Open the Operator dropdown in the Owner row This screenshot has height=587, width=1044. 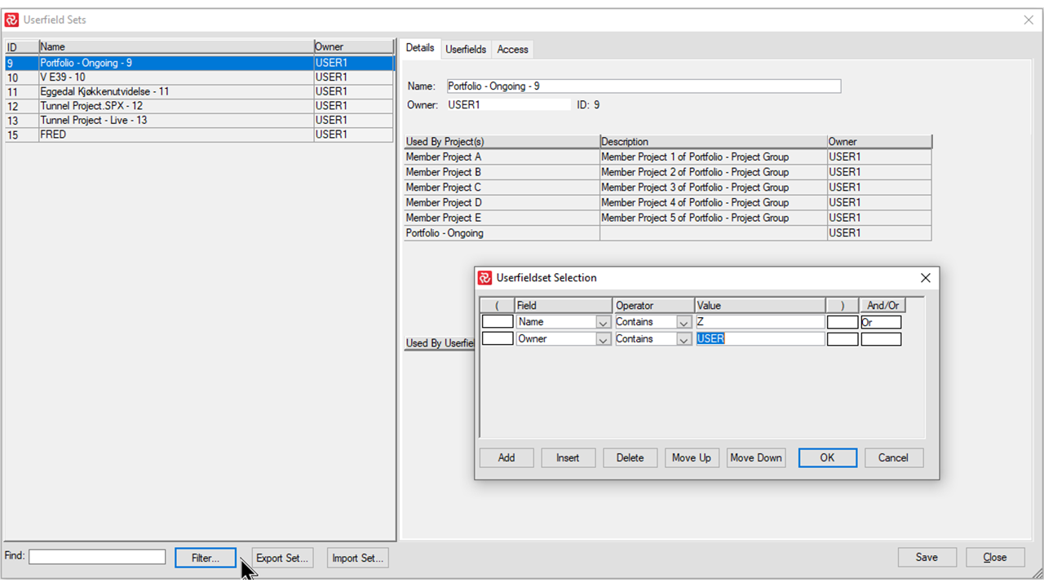[x=684, y=339]
